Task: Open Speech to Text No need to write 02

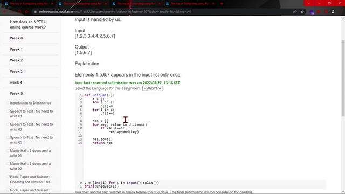Action: pos(31,127)
